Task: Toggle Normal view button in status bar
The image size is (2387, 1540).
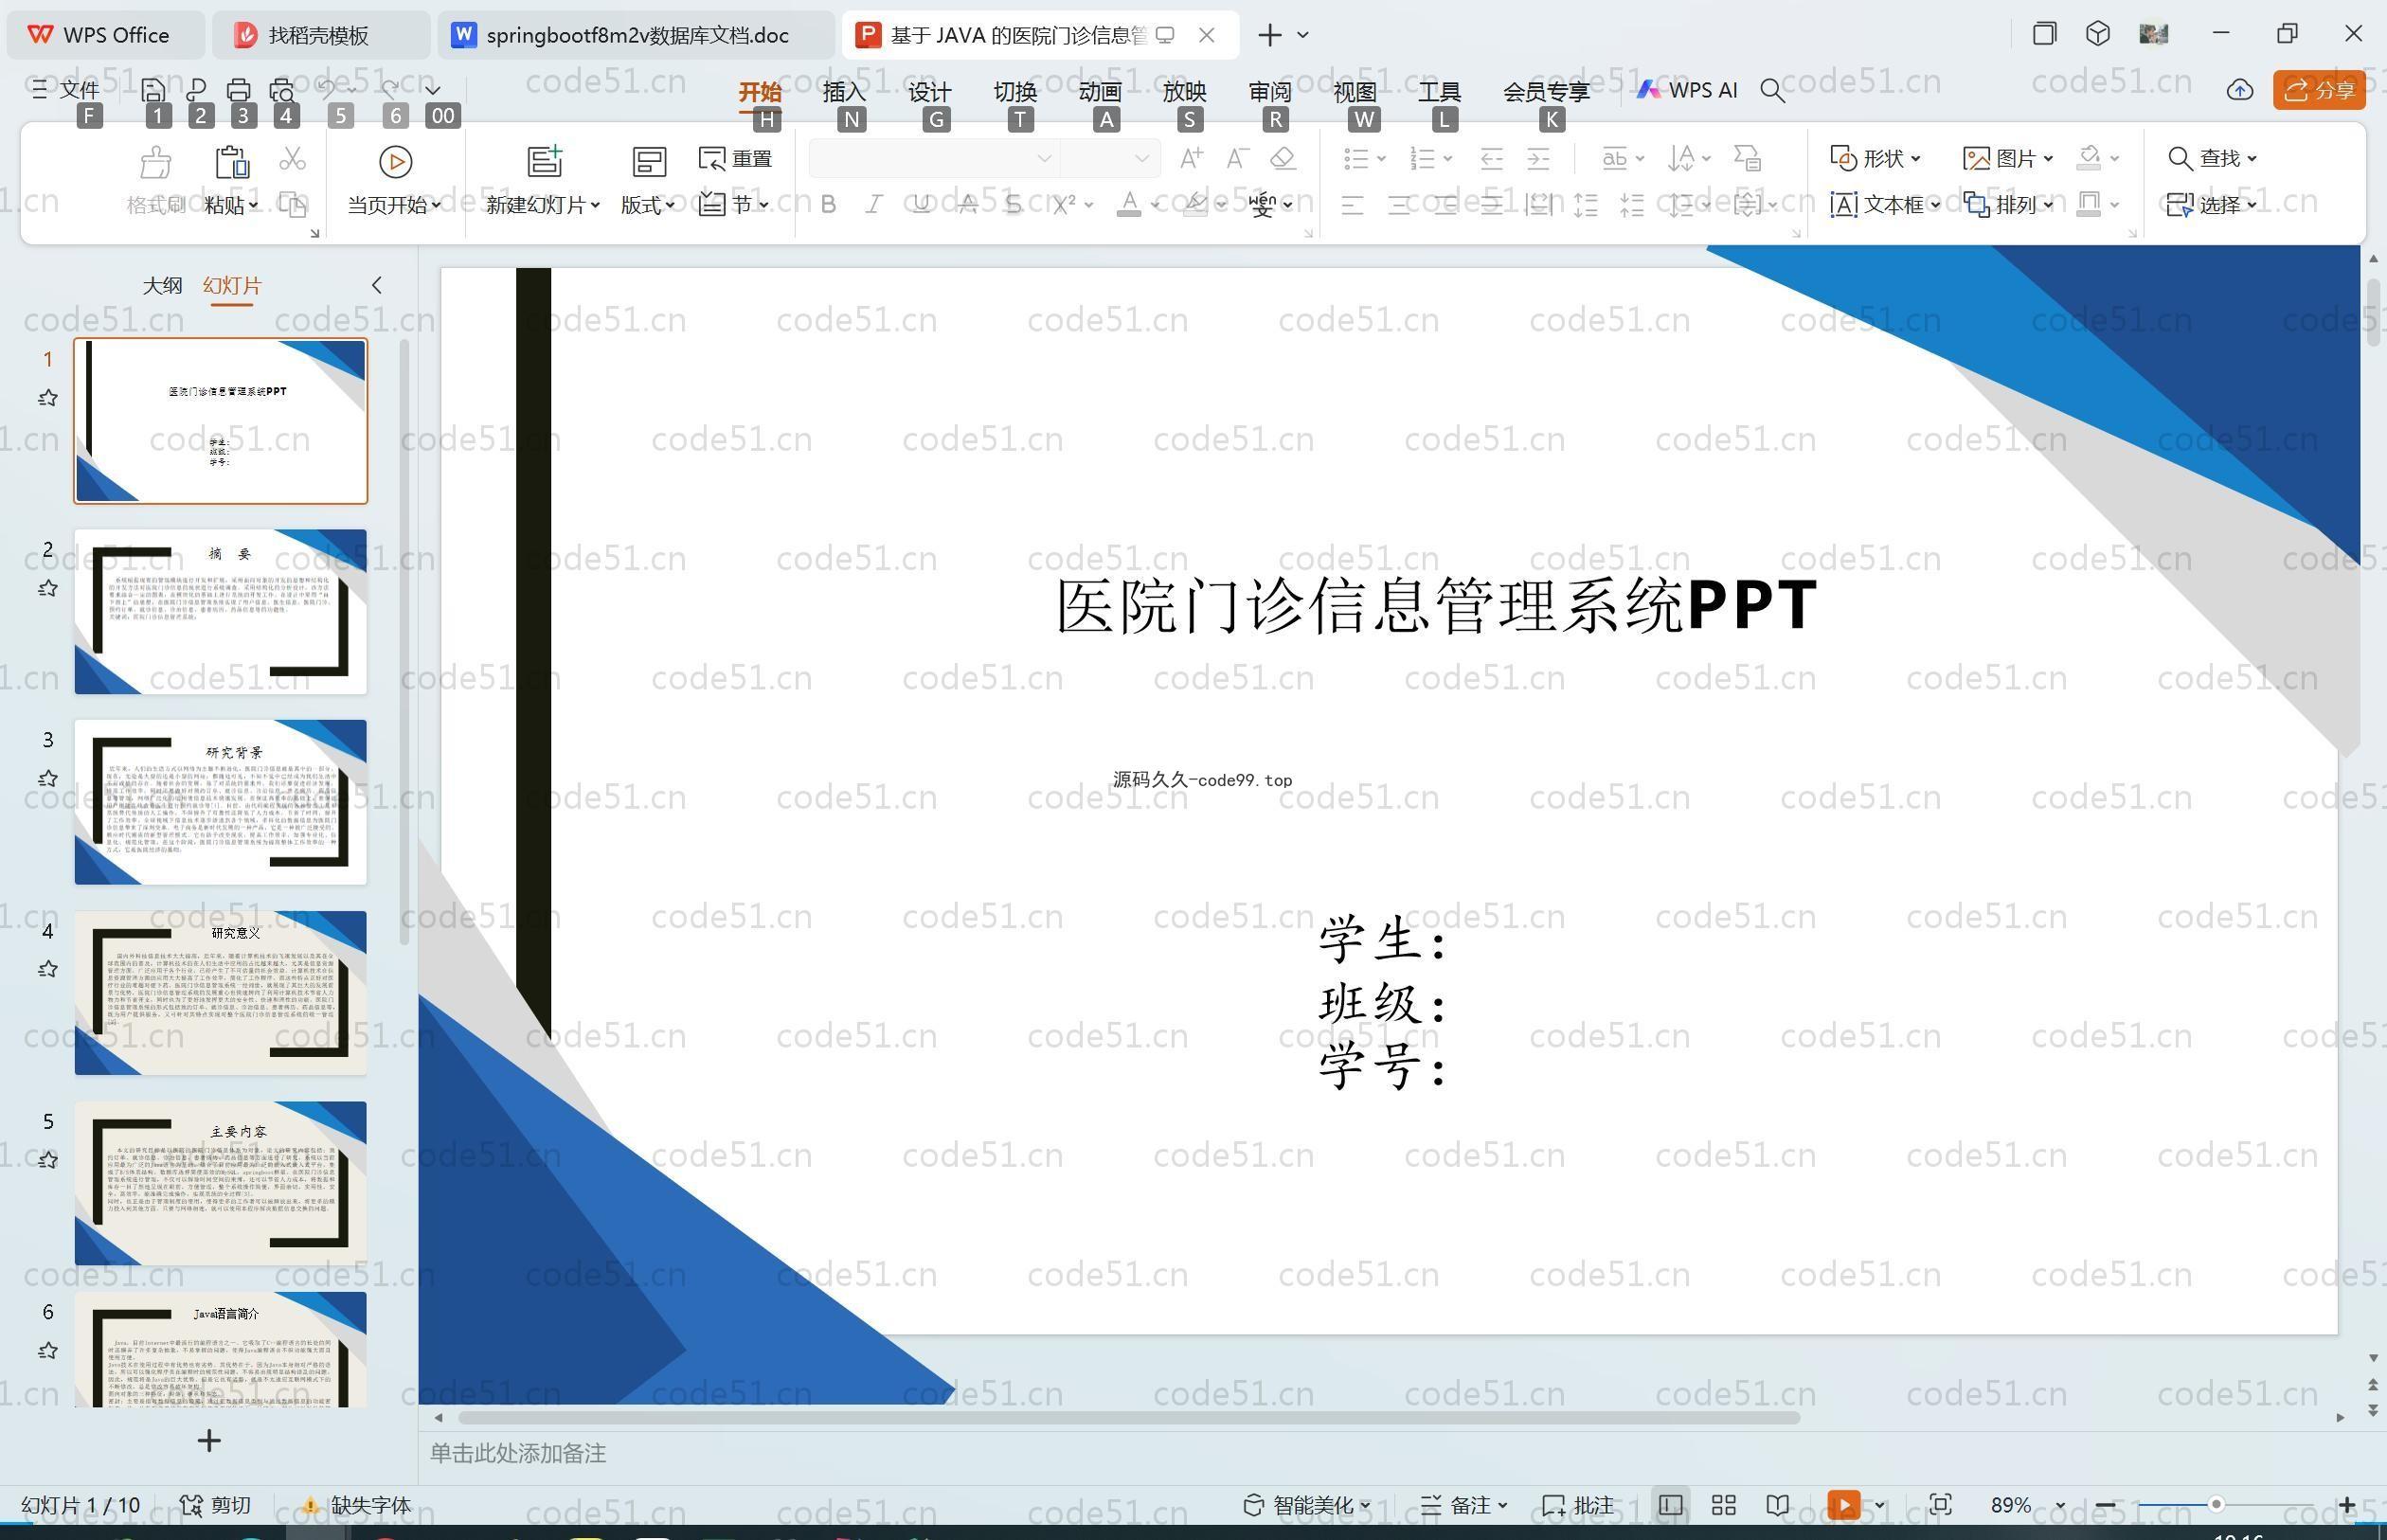Action: (x=1670, y=1505)
